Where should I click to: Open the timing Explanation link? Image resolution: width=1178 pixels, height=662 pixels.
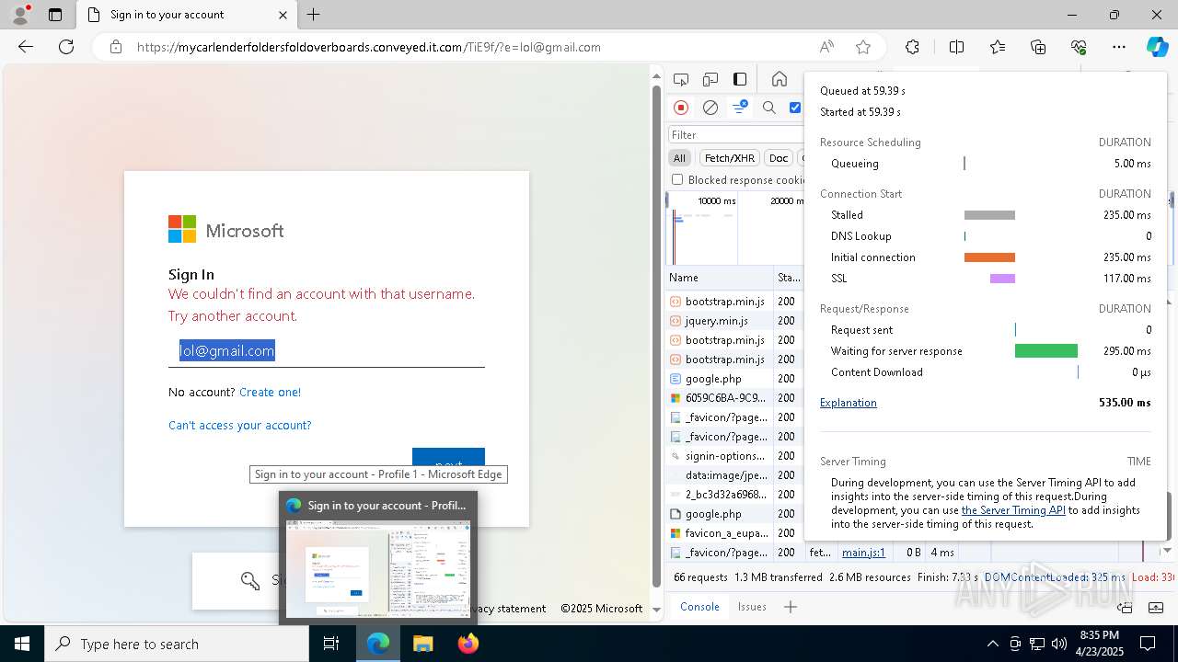coord(848,403)
